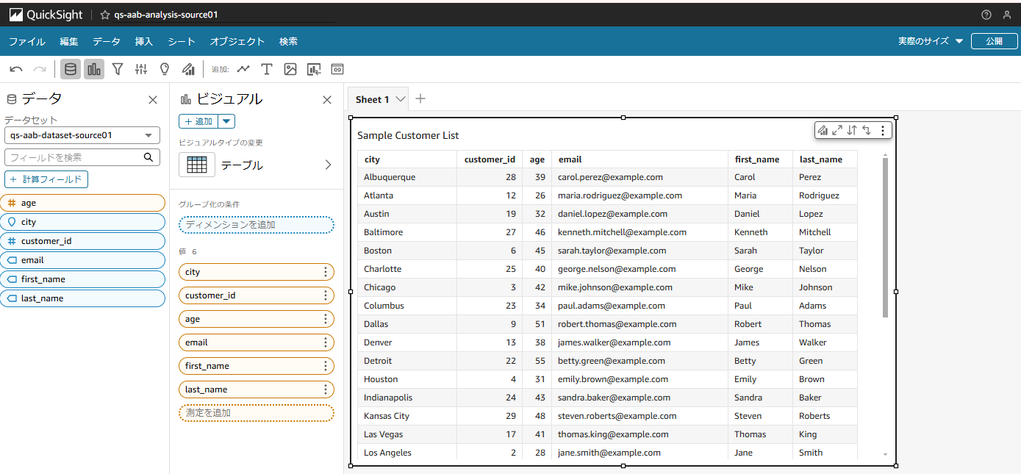The width and height of the screenshot is (1021, 474).
Task: Add an image via picture icon
Action: [x=290, y=69]
